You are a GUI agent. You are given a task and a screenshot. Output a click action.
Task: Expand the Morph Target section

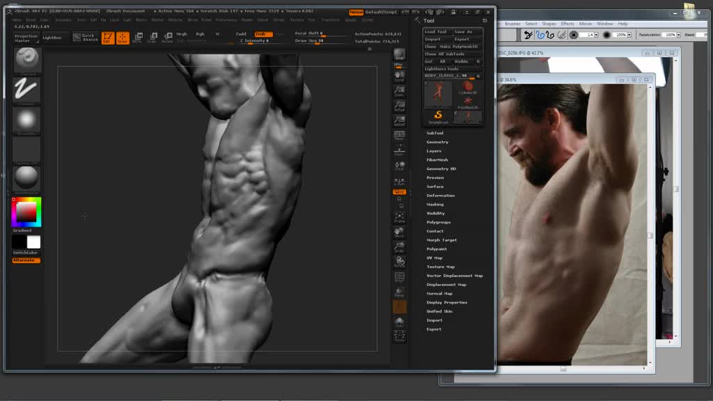(441, 240)
